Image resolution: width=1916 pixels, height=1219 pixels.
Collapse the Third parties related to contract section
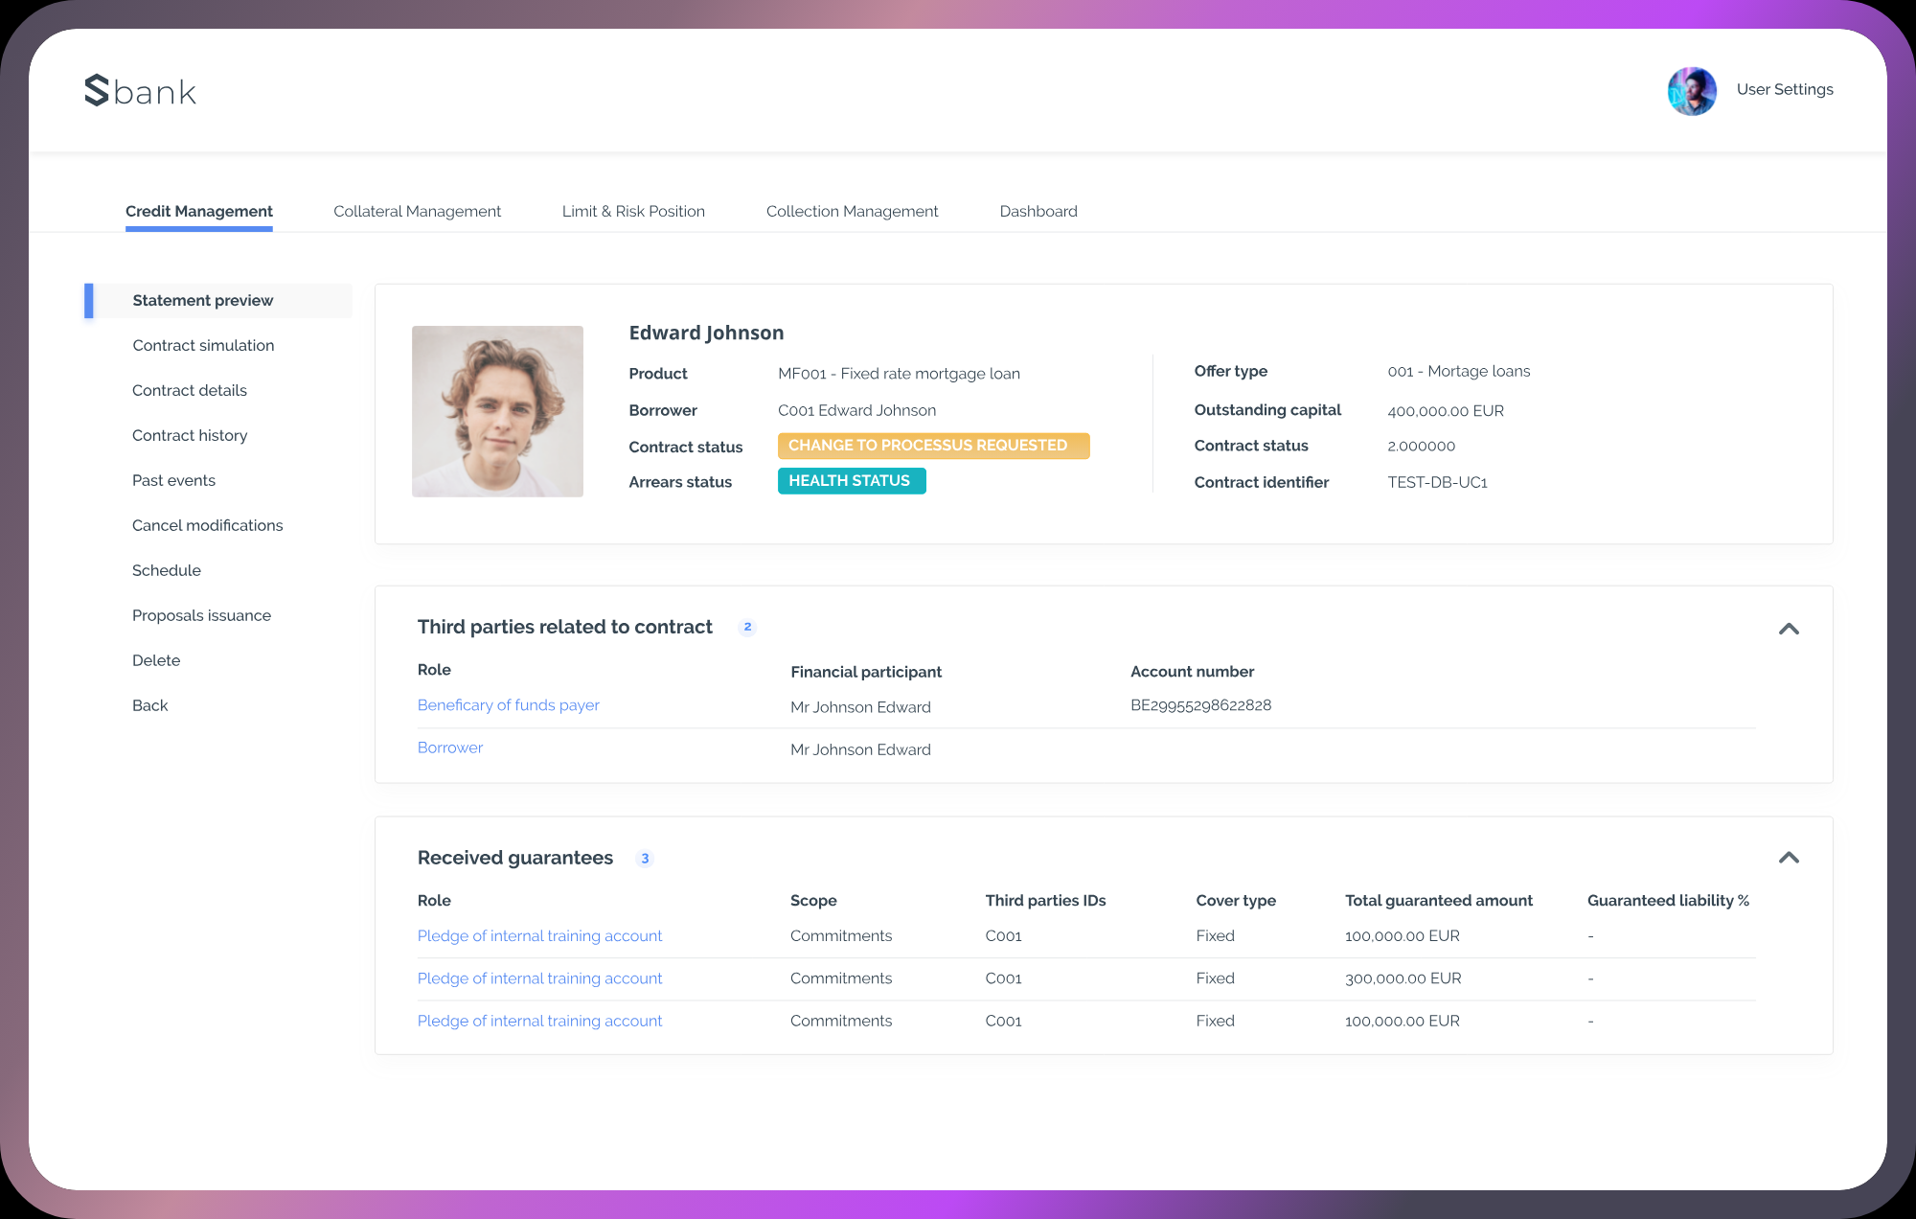(1789, 630)
